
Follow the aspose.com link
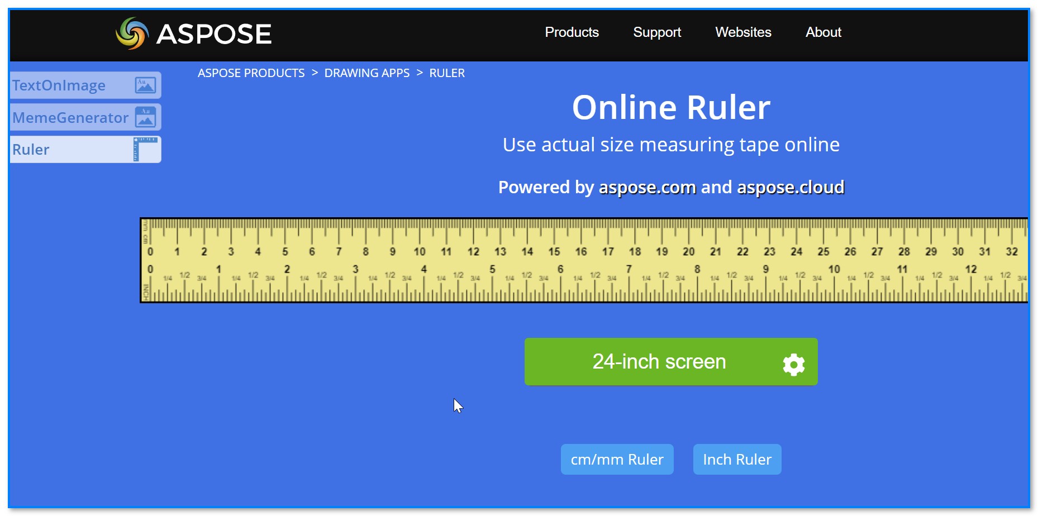647,188
